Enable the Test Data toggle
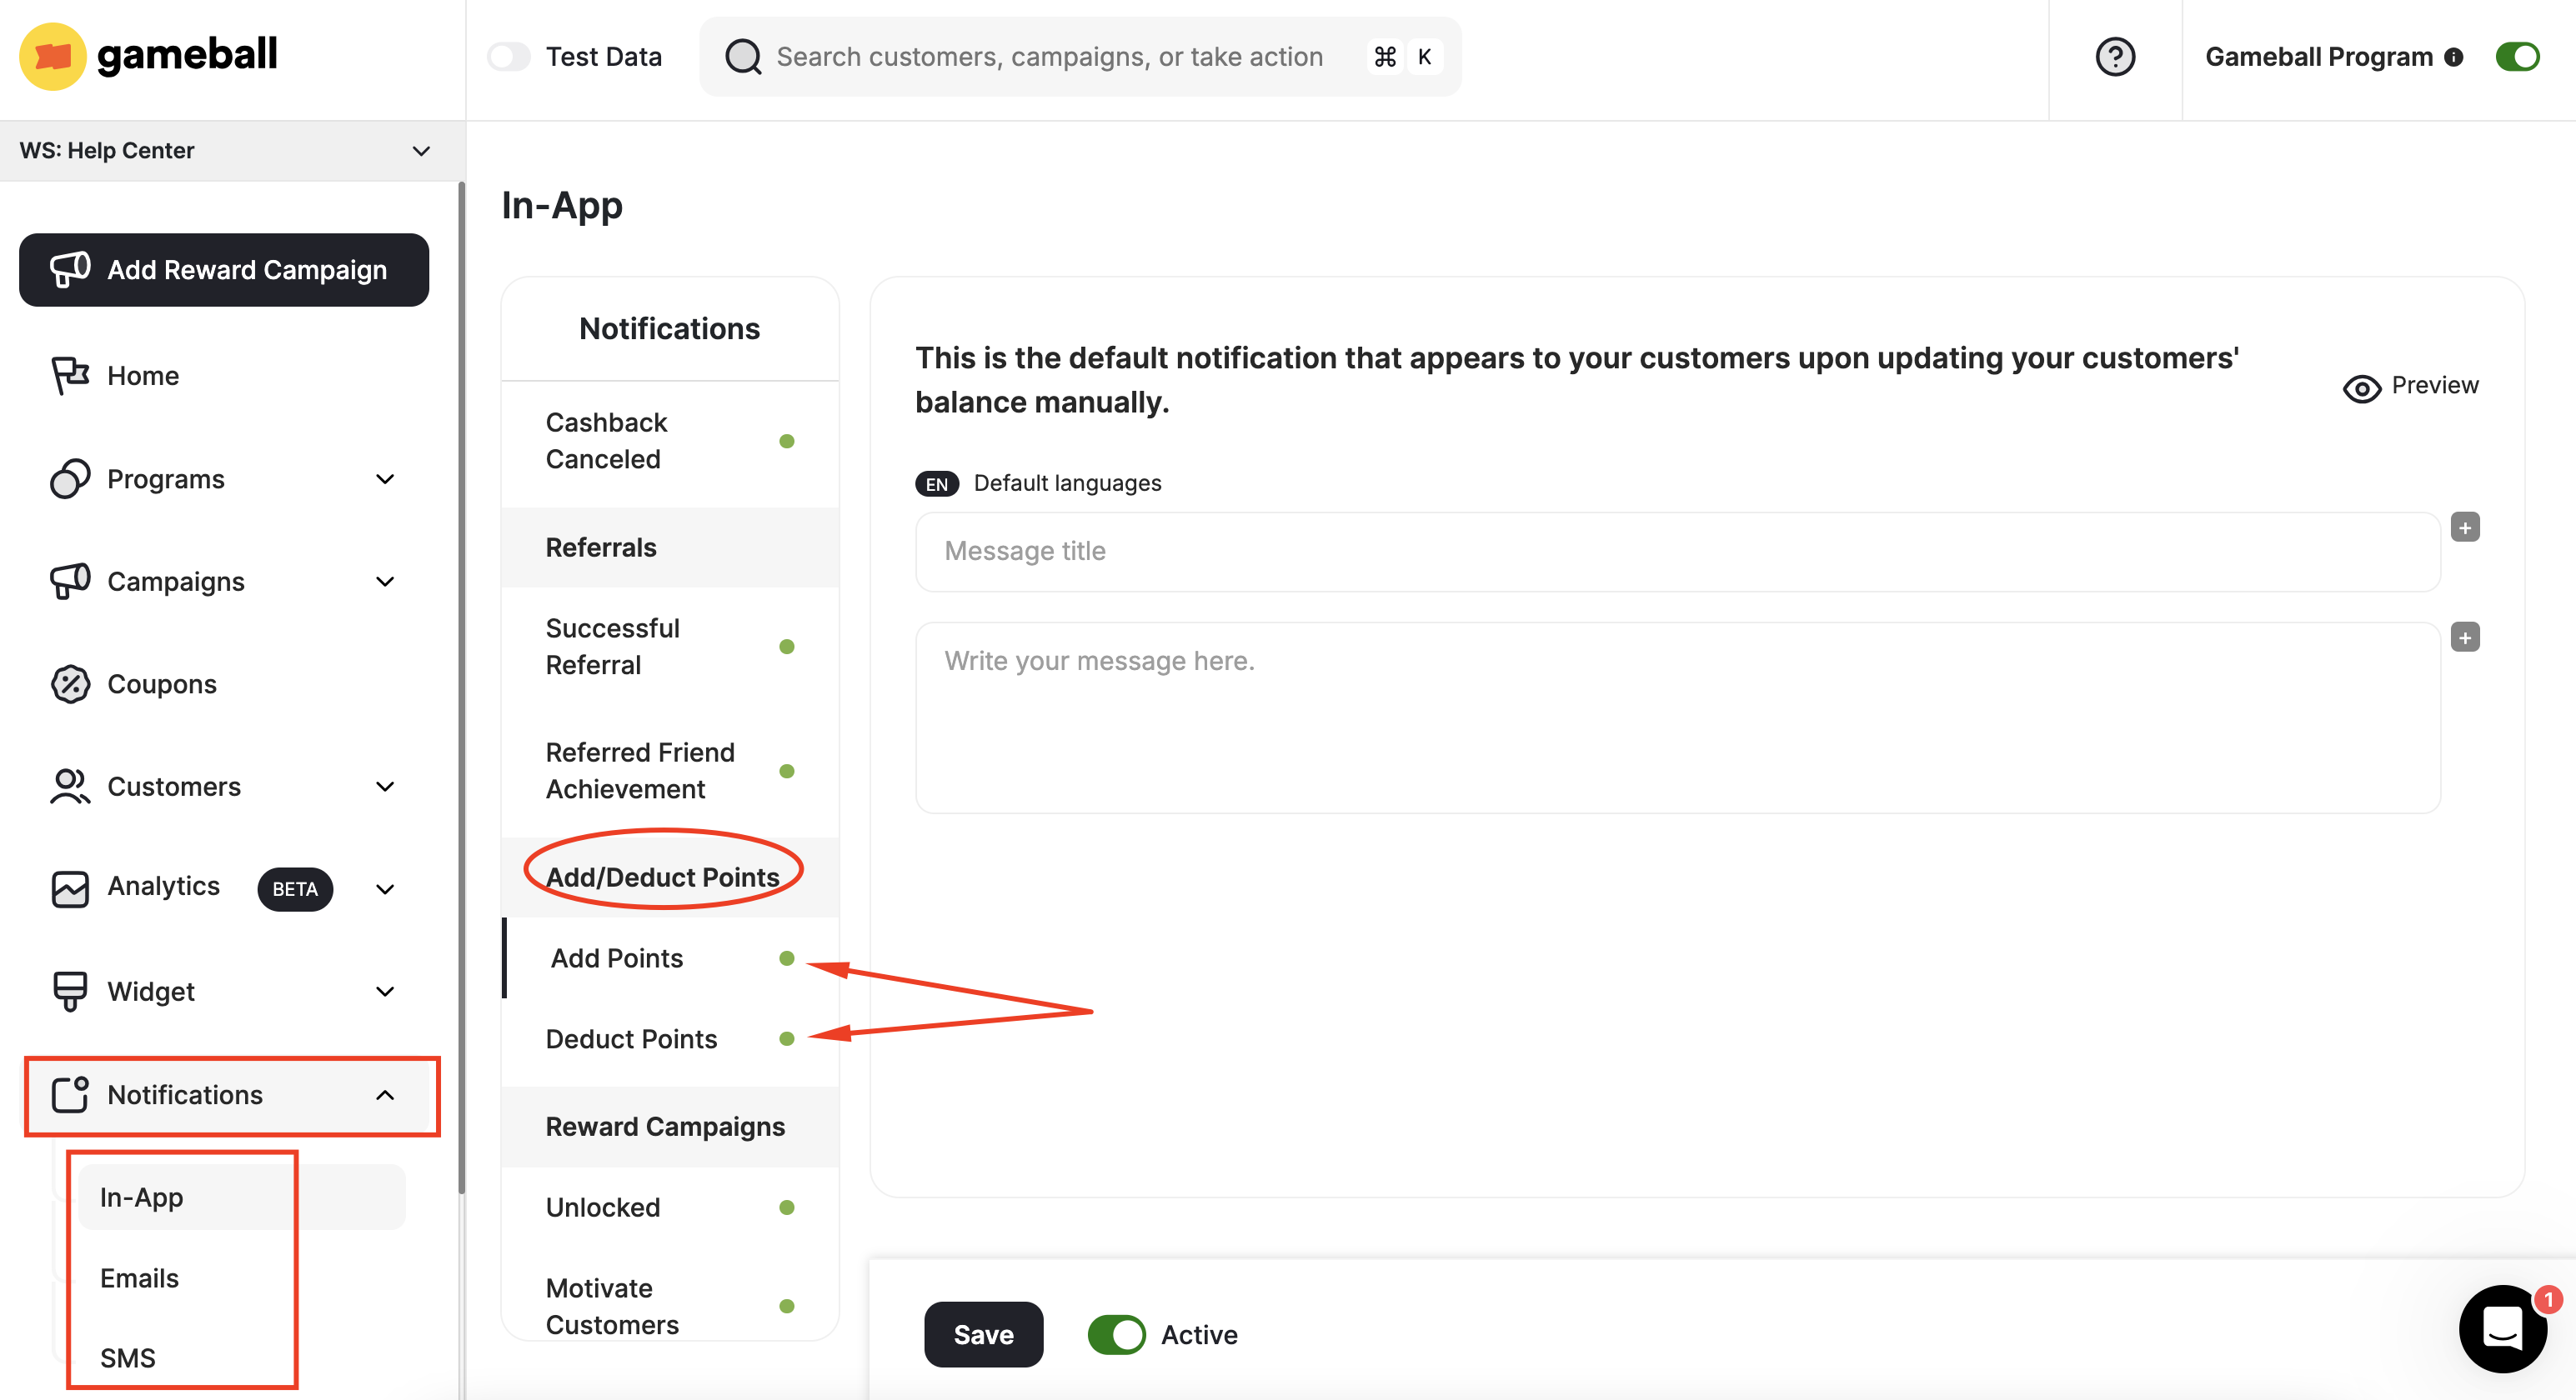The height and width of the screenshot is (1400, 2576). click(509, 56)
